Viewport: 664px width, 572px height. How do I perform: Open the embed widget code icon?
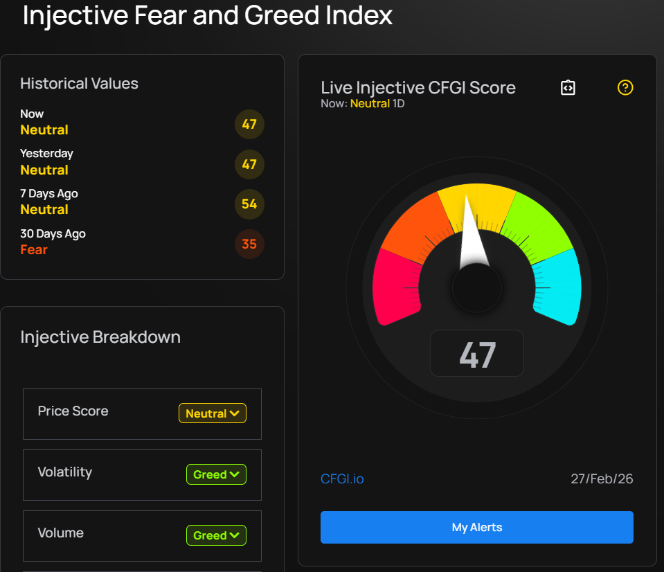568,88
